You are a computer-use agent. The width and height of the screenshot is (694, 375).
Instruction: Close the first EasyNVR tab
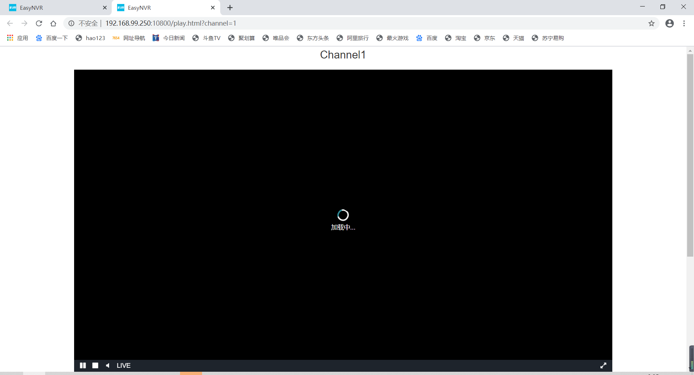[x=105, y=8]
